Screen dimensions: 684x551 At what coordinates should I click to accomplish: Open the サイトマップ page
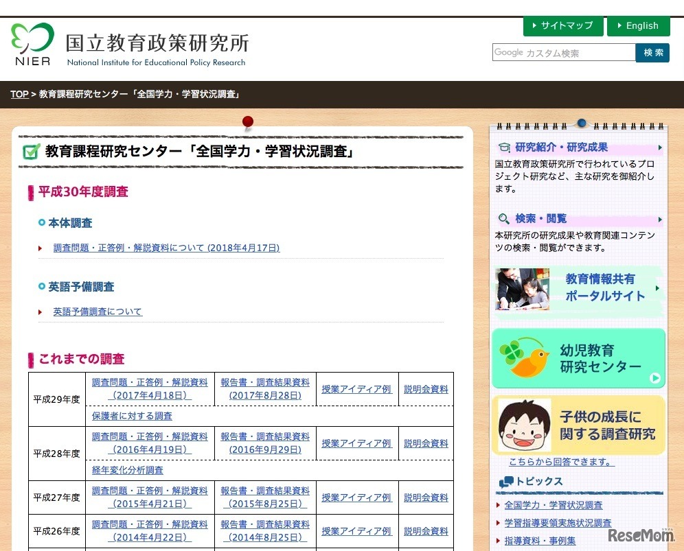(563, 26)
